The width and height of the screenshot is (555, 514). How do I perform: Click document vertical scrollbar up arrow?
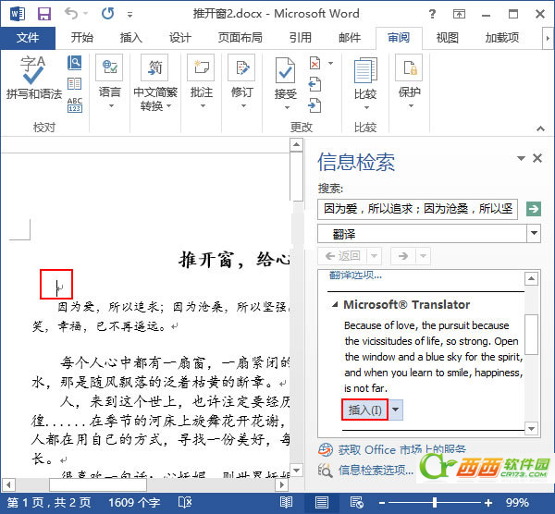click(296, 145)
